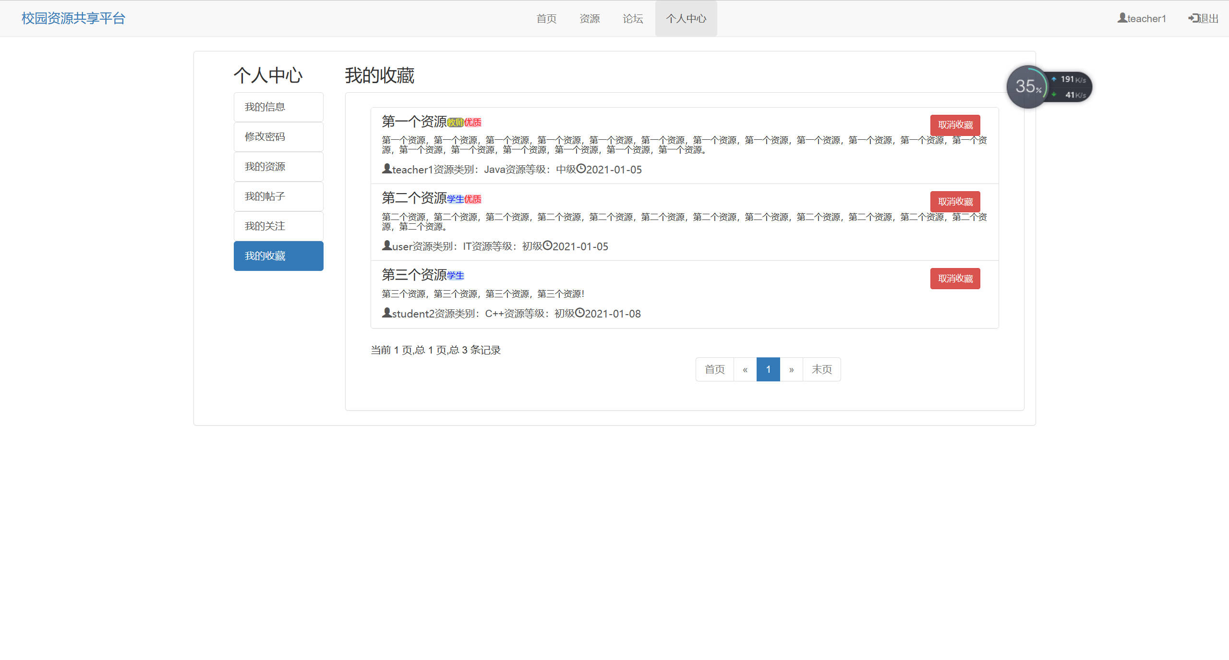Jump to the last page via 末页
The image size is (1229, 660).
(x=821, y=369)
